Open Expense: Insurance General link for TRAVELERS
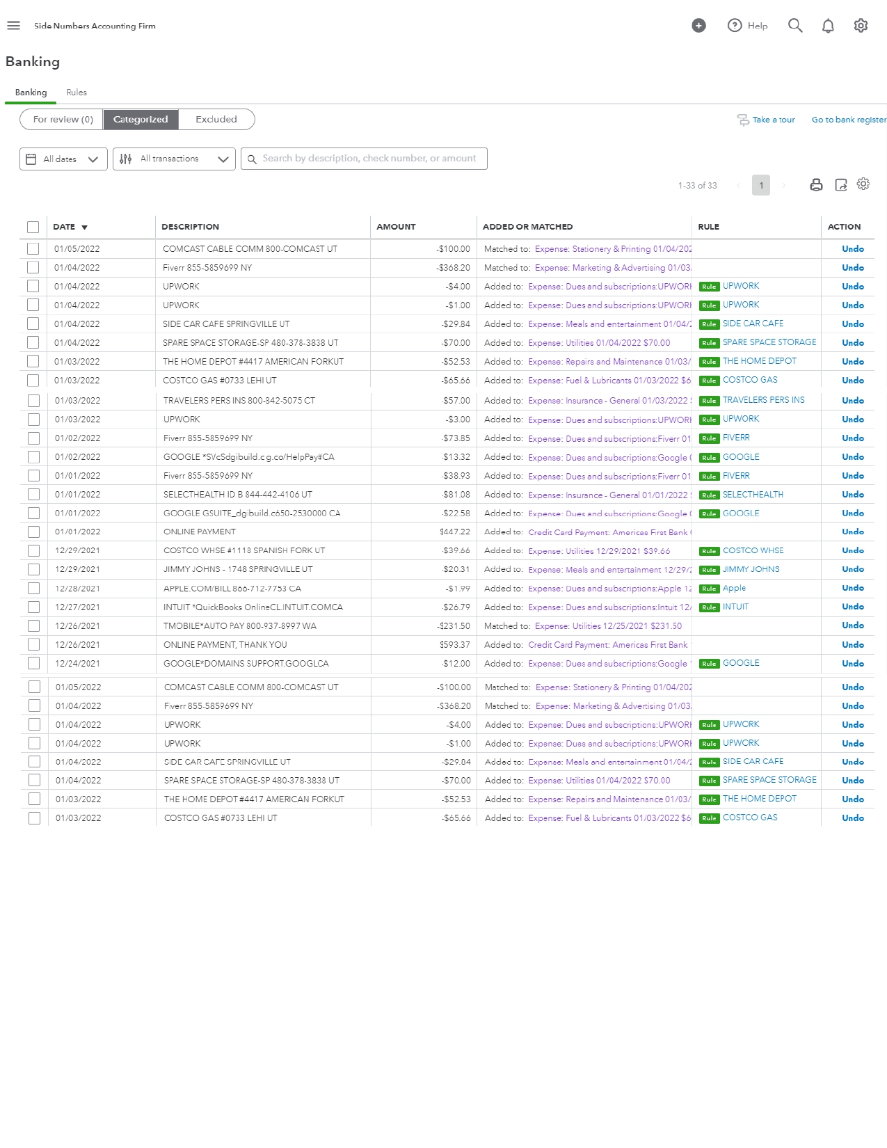This screenshot has height=1148, width=887. (x=609, y=401)
